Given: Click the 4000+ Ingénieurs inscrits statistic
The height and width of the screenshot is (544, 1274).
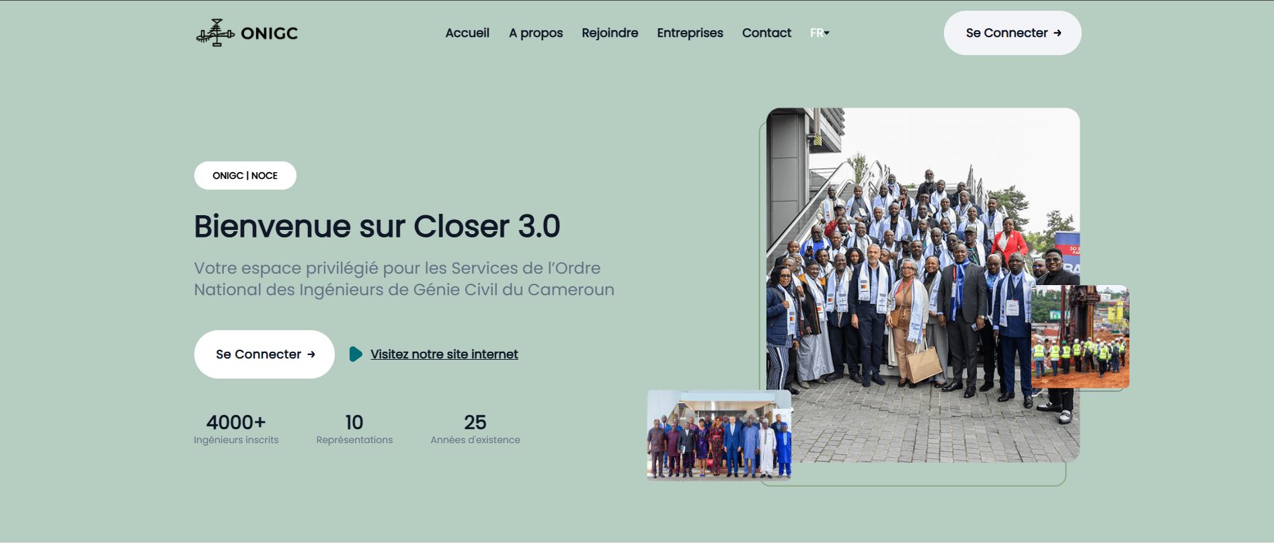Looking at the screenshot, I should (236, 429).
